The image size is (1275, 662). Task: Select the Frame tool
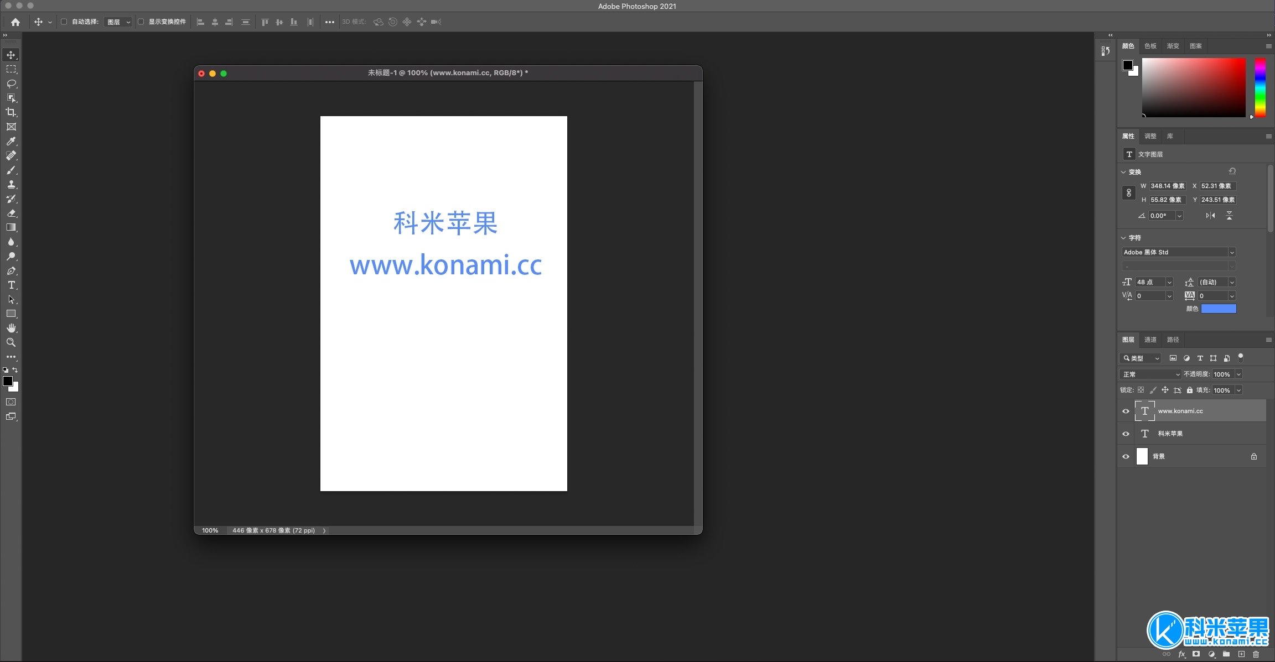(x=11, y=127)
